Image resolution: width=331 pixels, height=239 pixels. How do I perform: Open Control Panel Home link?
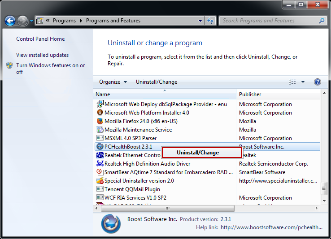click(x=40, y=39)
